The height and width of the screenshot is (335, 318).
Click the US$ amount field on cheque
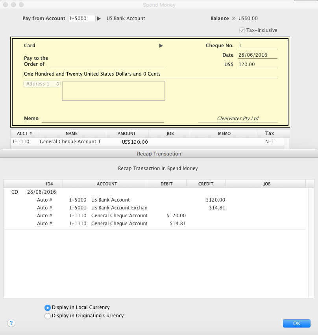tap(257, 65)
